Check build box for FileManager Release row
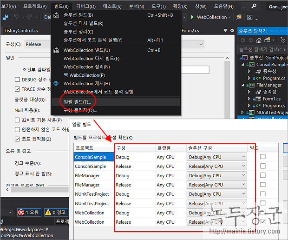288x240 pixels. [263, 185]
